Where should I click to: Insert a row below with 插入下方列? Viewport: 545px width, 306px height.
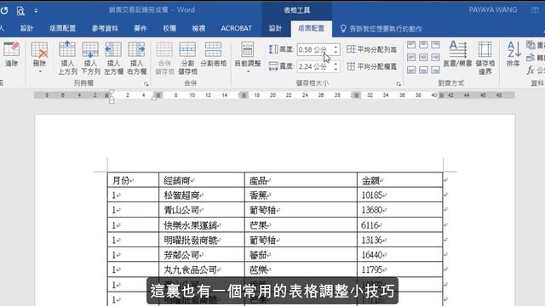pos(90,58)
